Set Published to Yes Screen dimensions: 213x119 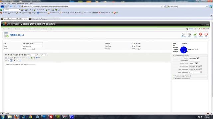click(137, 43)
